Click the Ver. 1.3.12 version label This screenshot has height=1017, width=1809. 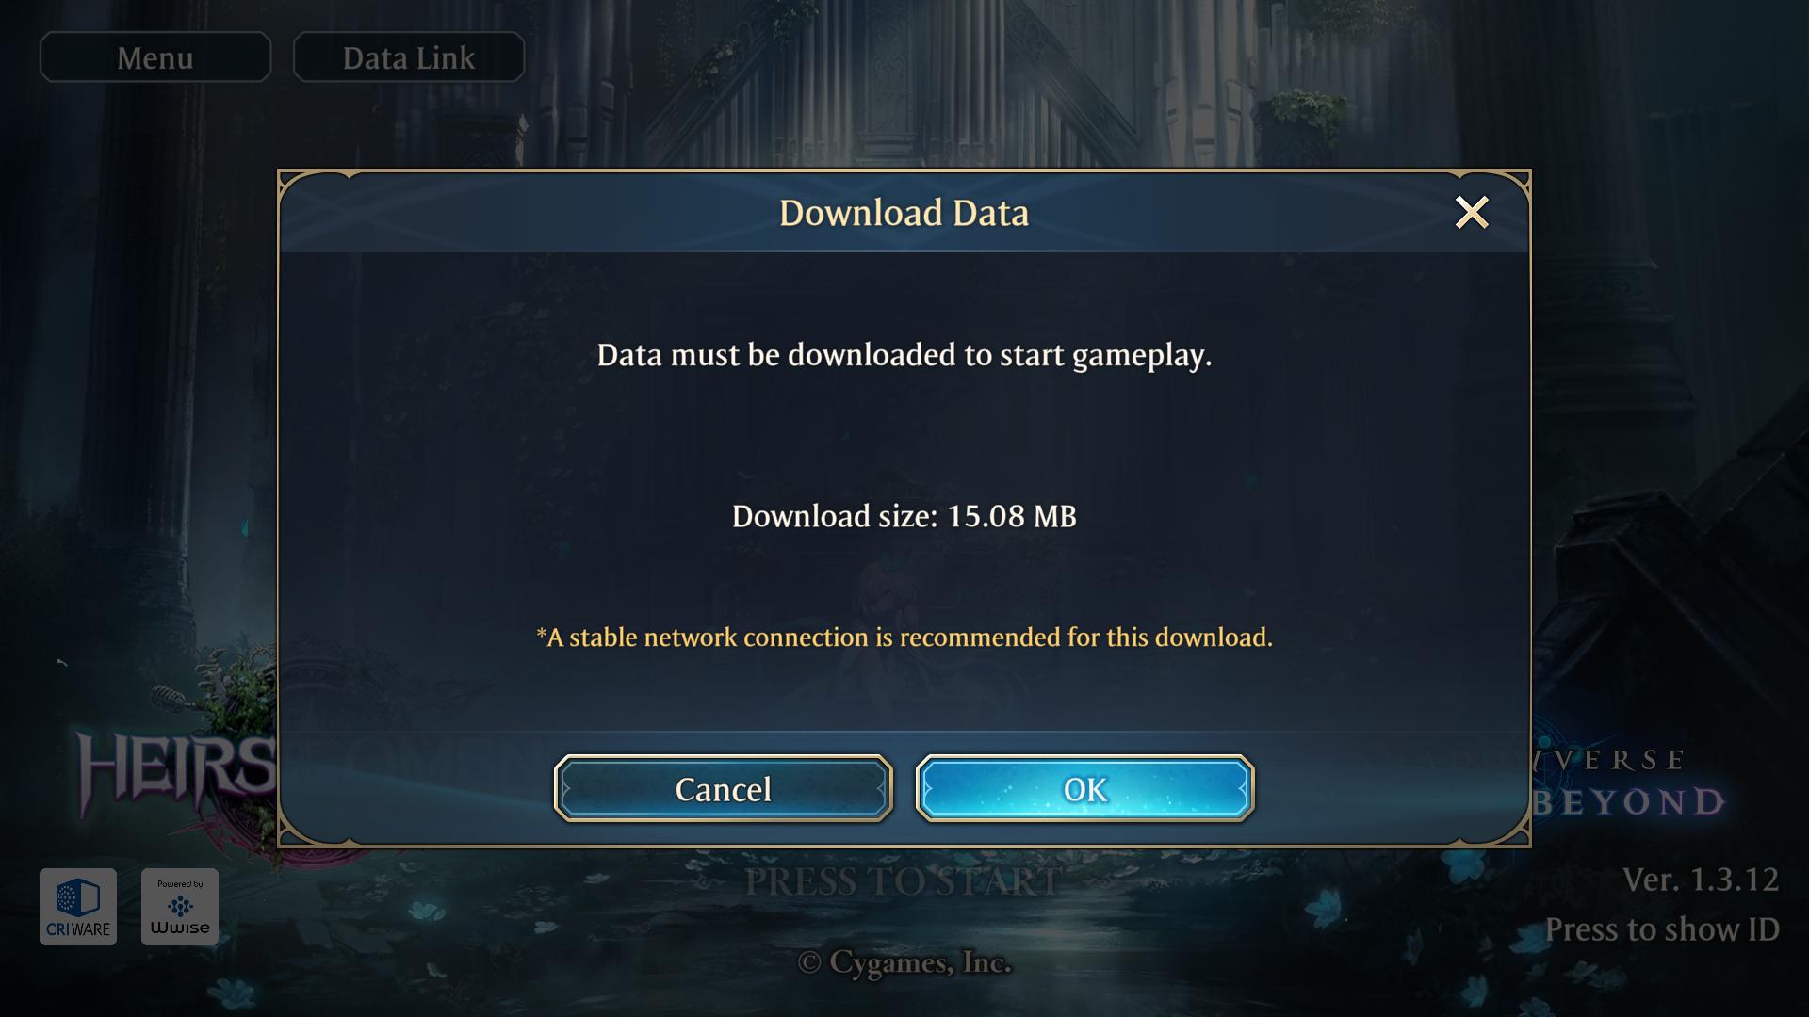pyautogui.click(x=1701, y=880)
